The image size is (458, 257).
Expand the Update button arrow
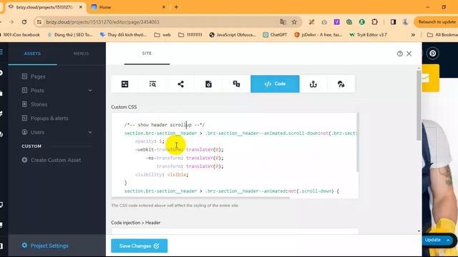(x=448, y=240)
